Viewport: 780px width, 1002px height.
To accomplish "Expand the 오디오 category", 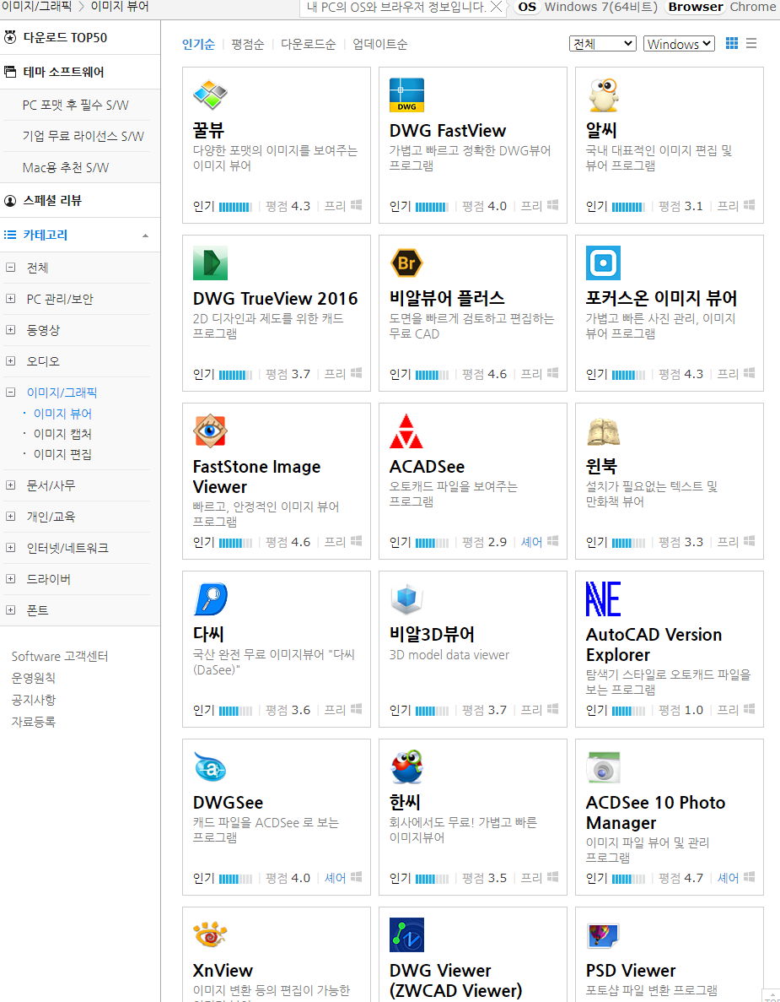I will coord(11,361).
